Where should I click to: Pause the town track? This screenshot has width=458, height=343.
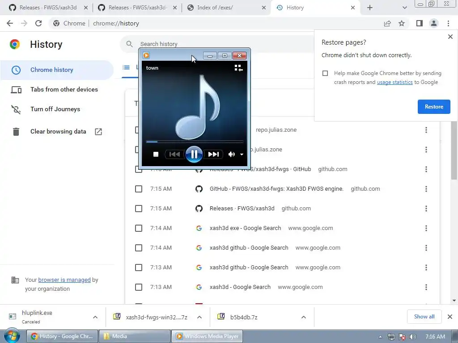194,154
